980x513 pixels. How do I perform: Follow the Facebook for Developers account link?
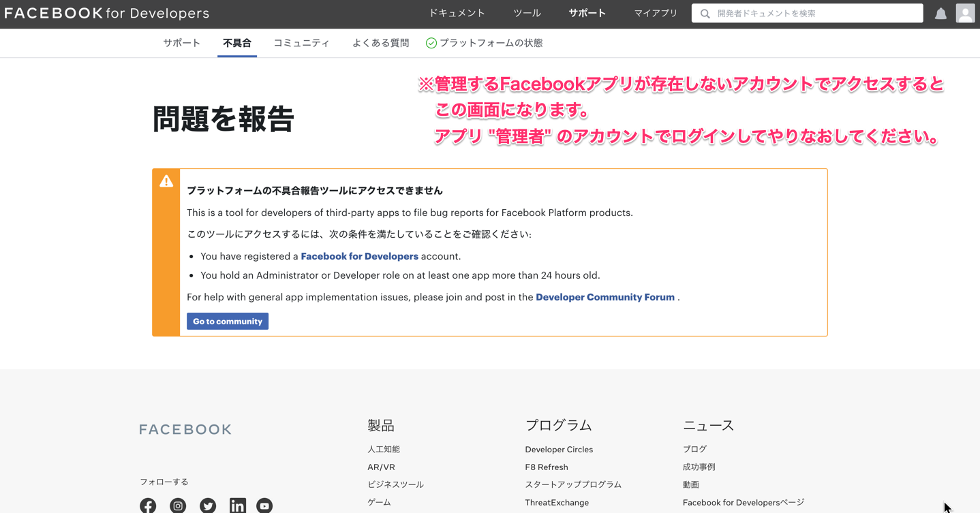point(359,256)
